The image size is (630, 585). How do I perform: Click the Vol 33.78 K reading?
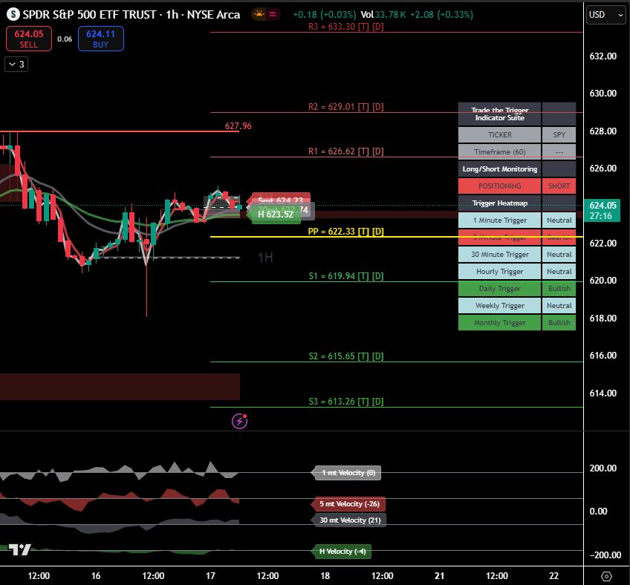(x=383, y=14)
